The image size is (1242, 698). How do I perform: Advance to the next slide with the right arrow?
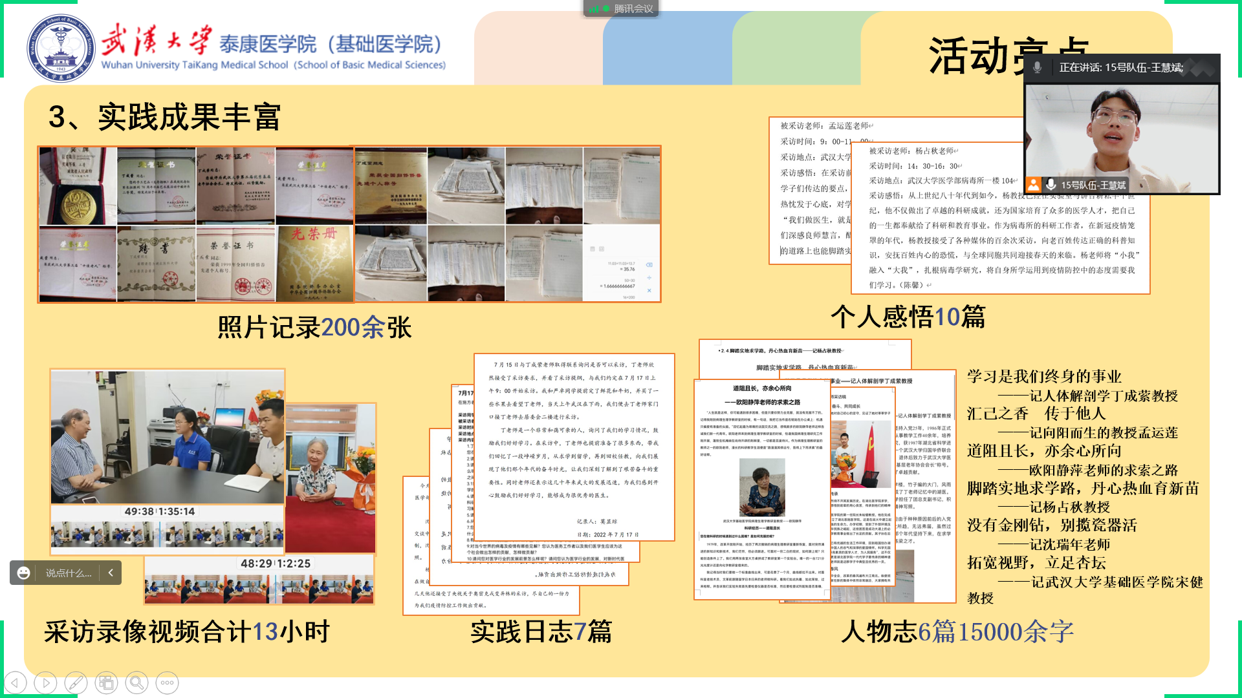coord(45,682)
